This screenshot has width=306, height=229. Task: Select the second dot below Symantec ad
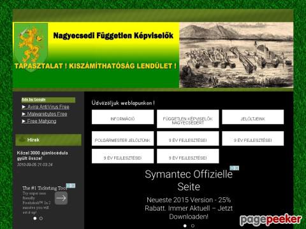click(x=193, y=226)
